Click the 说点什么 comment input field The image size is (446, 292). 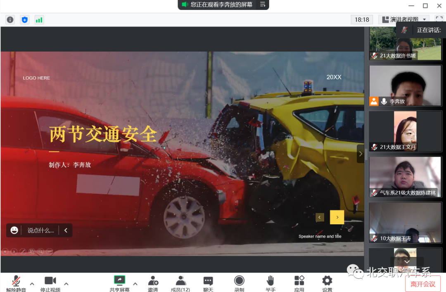(x=40, y=230)
